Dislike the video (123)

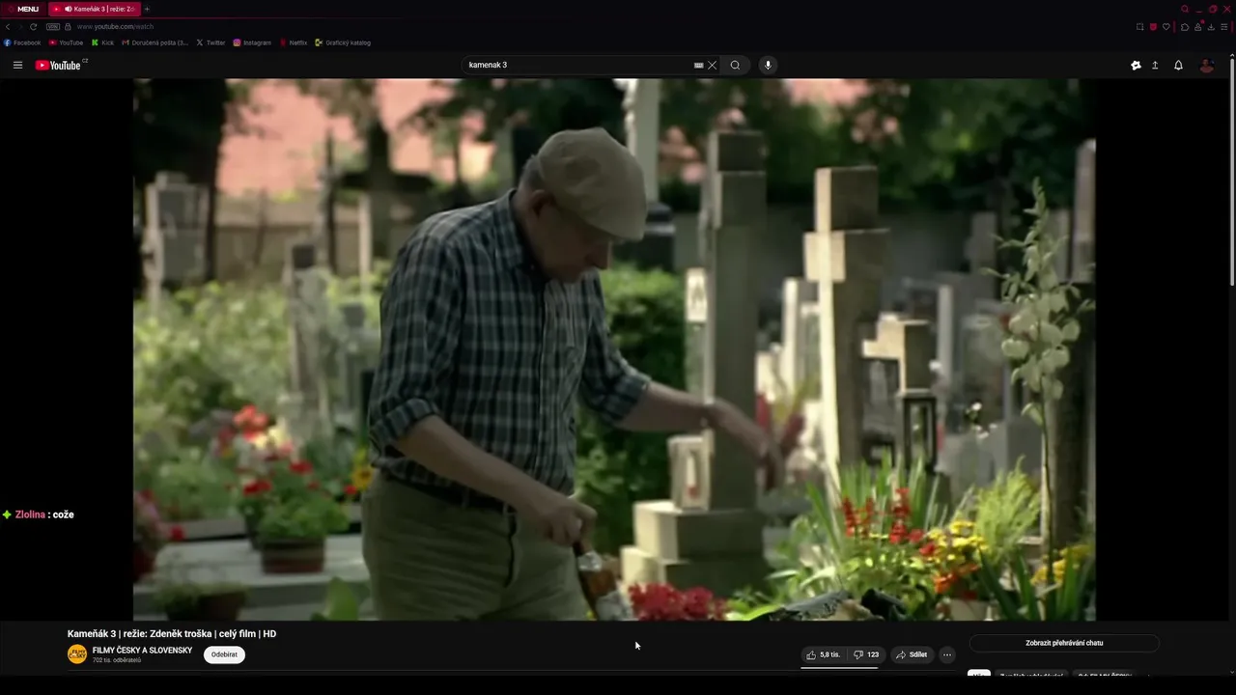pos(866,654)
